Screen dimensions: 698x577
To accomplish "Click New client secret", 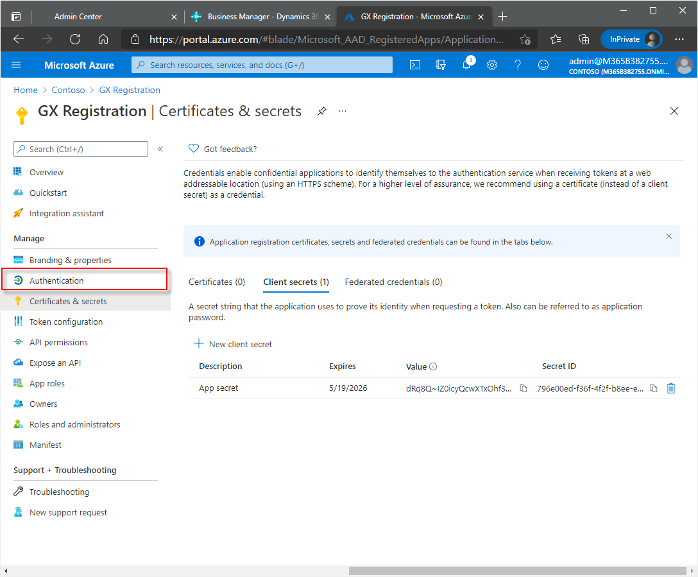I will tap(233, 344).
